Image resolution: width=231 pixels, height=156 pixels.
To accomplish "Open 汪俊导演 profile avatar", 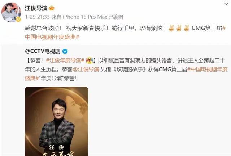I will 11,12.
